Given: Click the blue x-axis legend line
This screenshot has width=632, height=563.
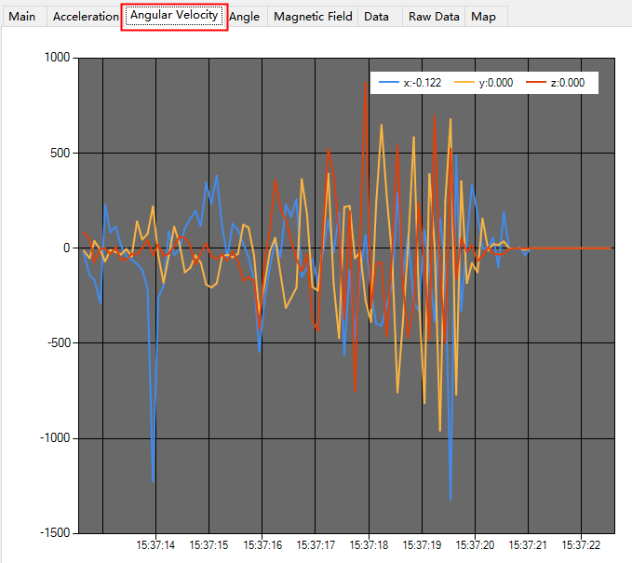Looking at the screenshot, I should pyautogui.click(x=389, y=83).
